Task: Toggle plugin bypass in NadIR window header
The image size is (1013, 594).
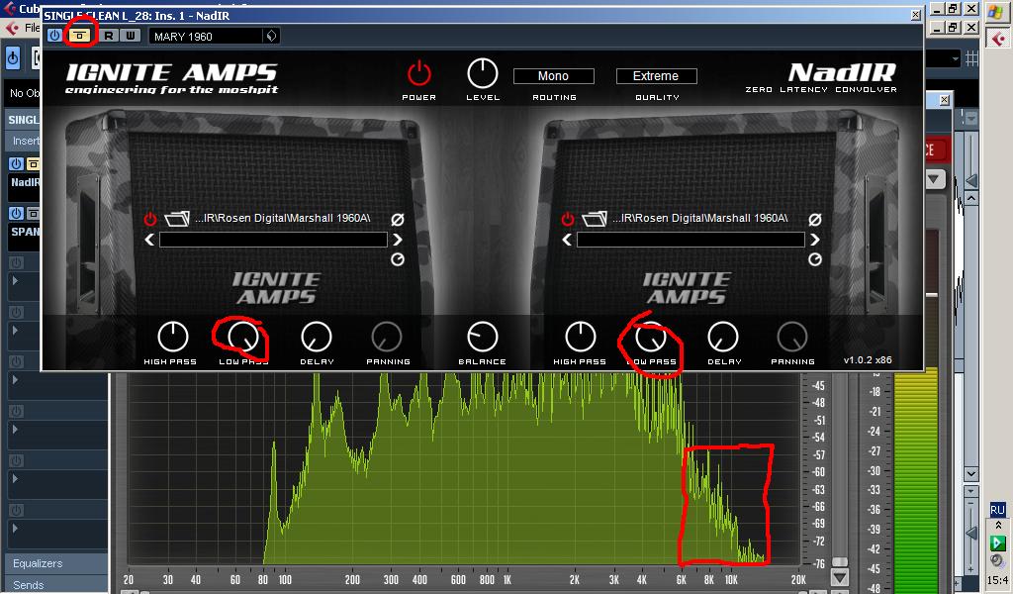Action: click(x=55, y=36)
